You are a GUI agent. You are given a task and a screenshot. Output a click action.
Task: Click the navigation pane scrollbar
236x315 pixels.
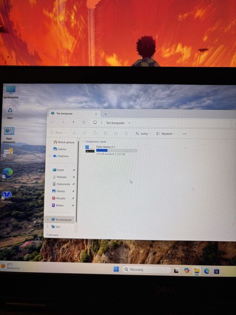(77, 182)
